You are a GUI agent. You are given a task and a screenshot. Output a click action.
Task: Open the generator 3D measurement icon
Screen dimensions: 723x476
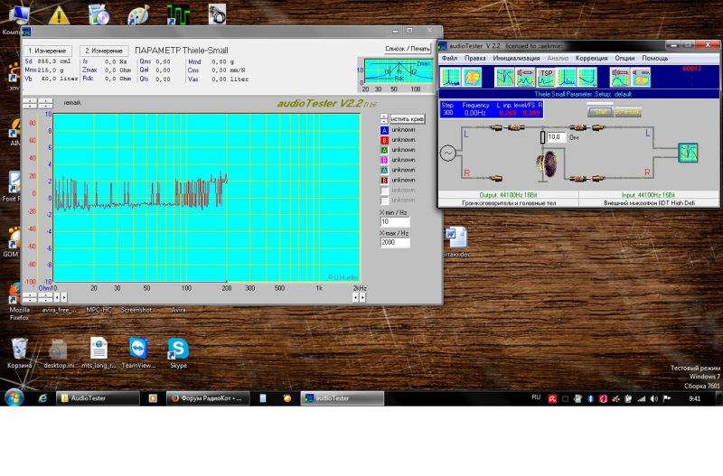pyautogui.click(x=641, y=77)
